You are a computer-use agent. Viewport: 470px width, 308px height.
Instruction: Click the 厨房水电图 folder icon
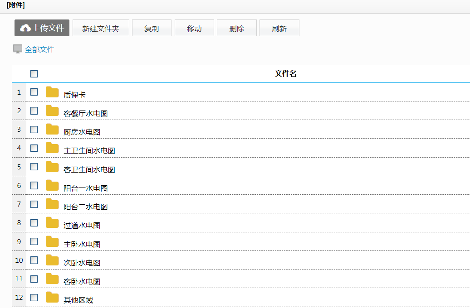click(52, 130)
